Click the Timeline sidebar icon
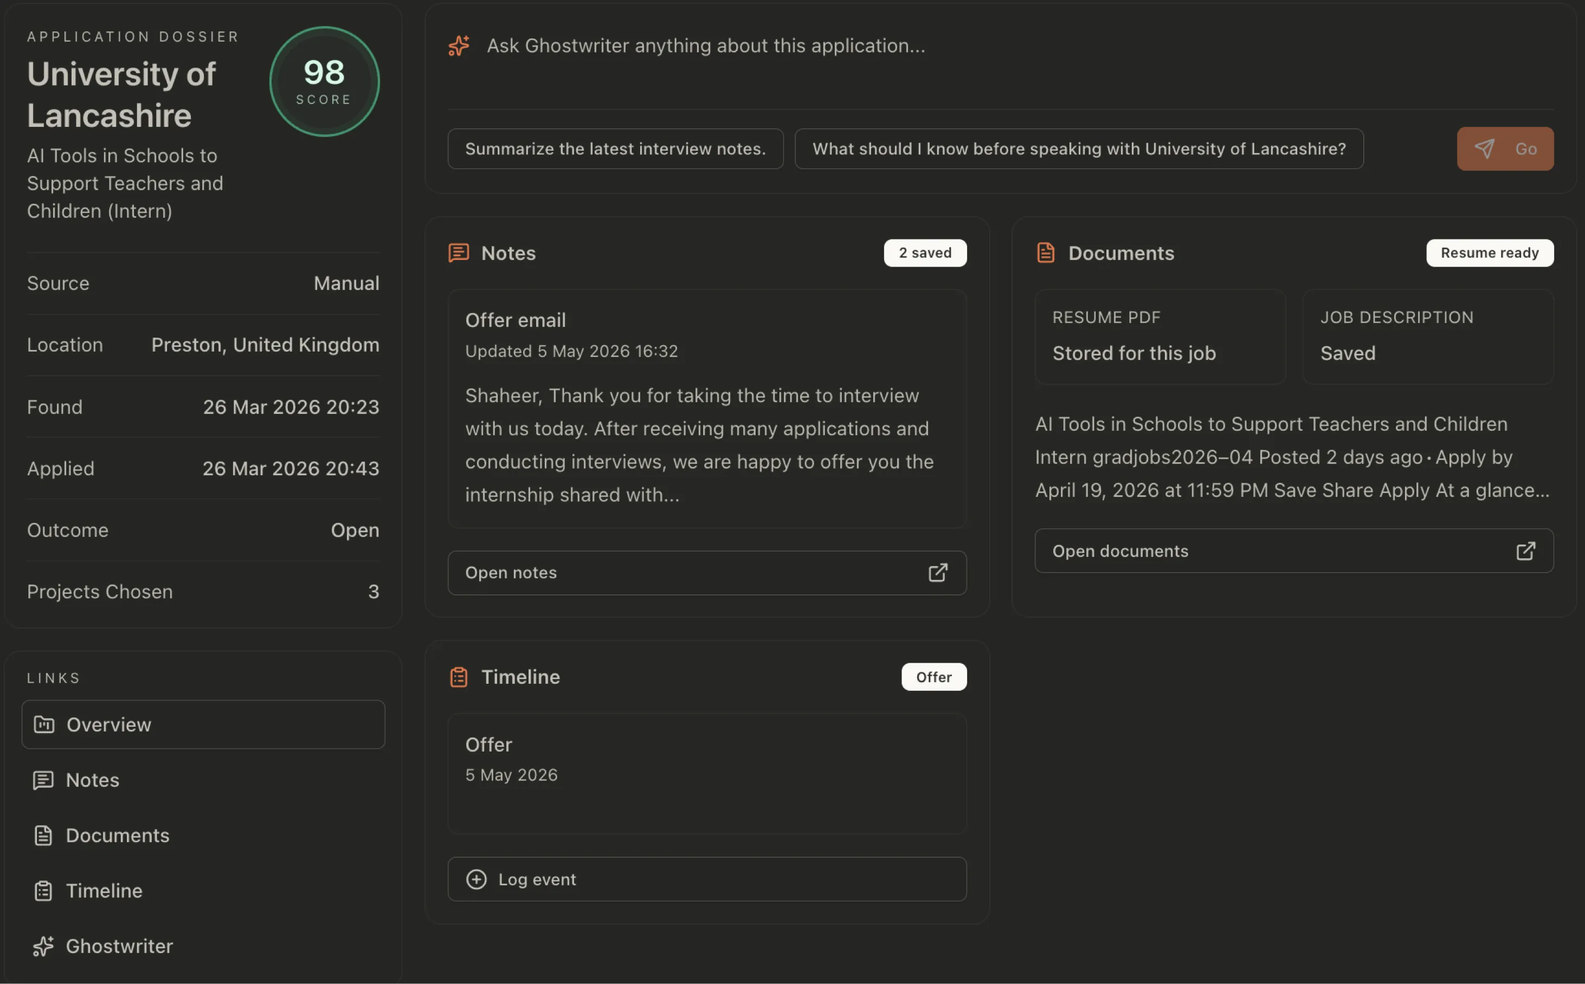Screen dimensions: 1585x984 tap(43, 890)
